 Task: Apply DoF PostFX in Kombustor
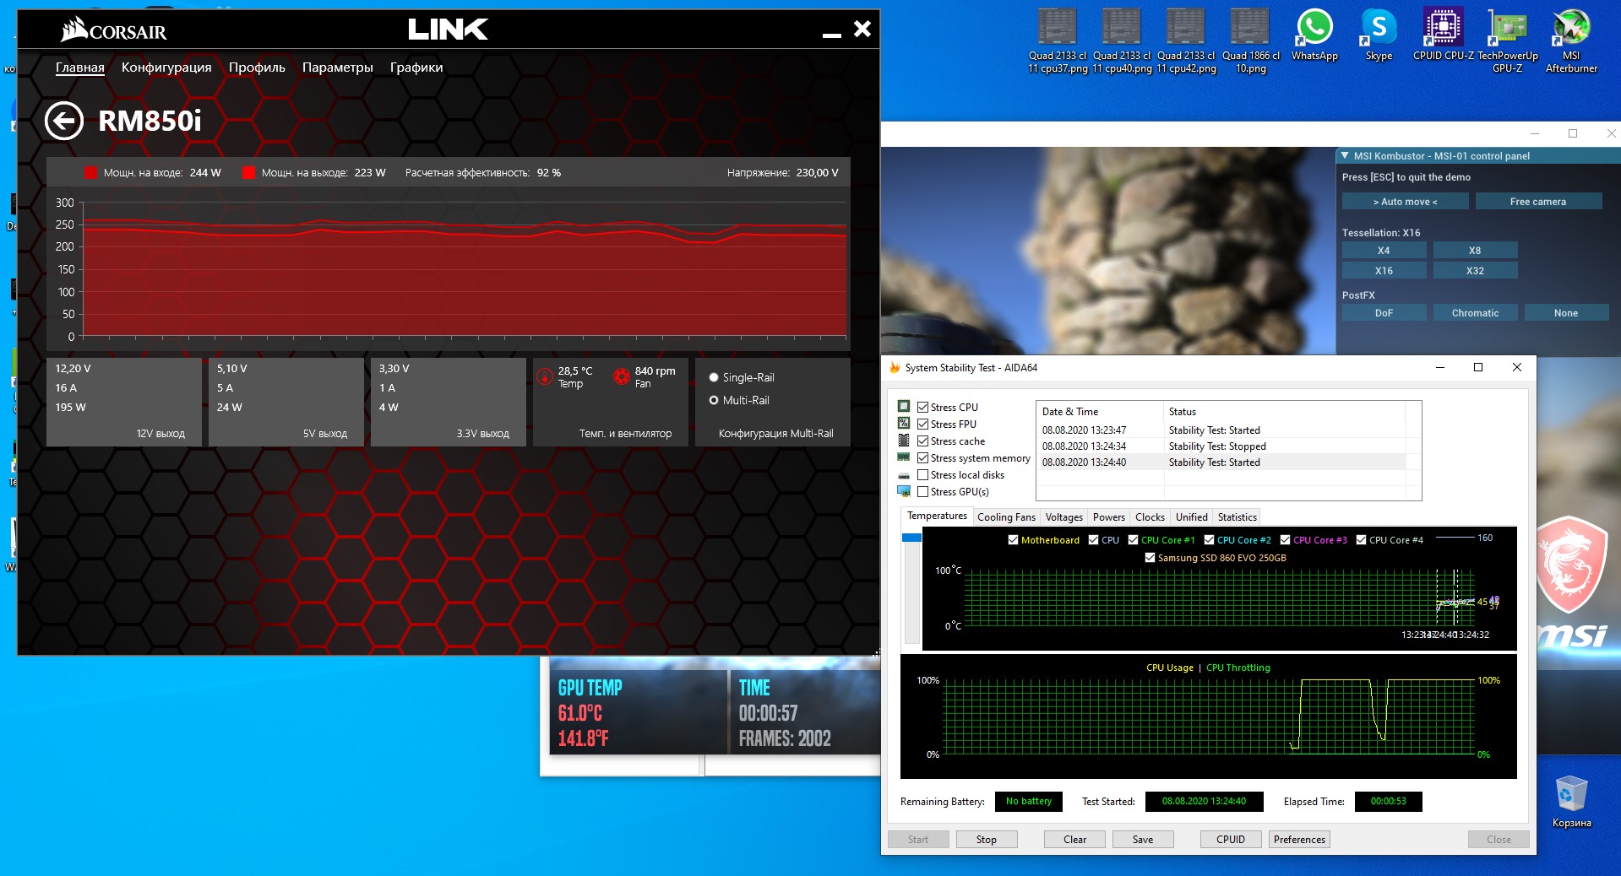pos(1384,313)
